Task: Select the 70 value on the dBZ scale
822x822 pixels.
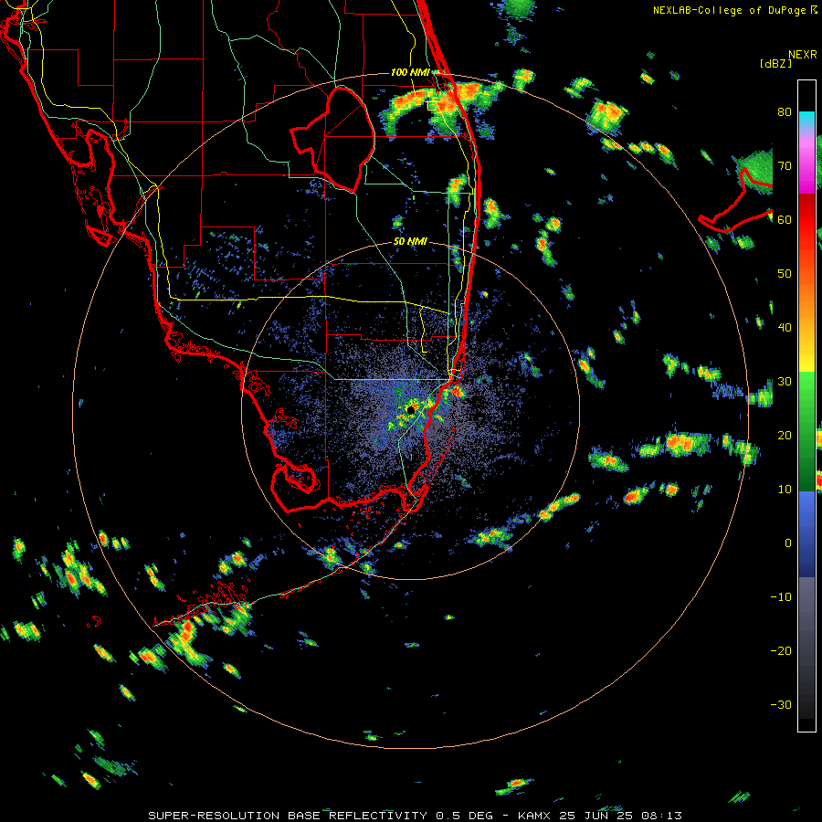Action: (x=785, y=166)
